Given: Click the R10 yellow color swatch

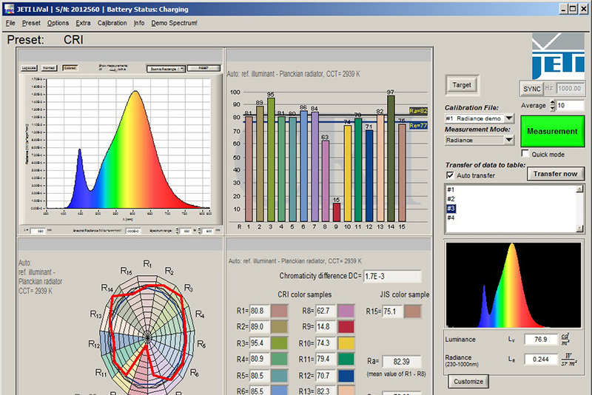Looking at the screenshot, I should (x=346, y=343).
